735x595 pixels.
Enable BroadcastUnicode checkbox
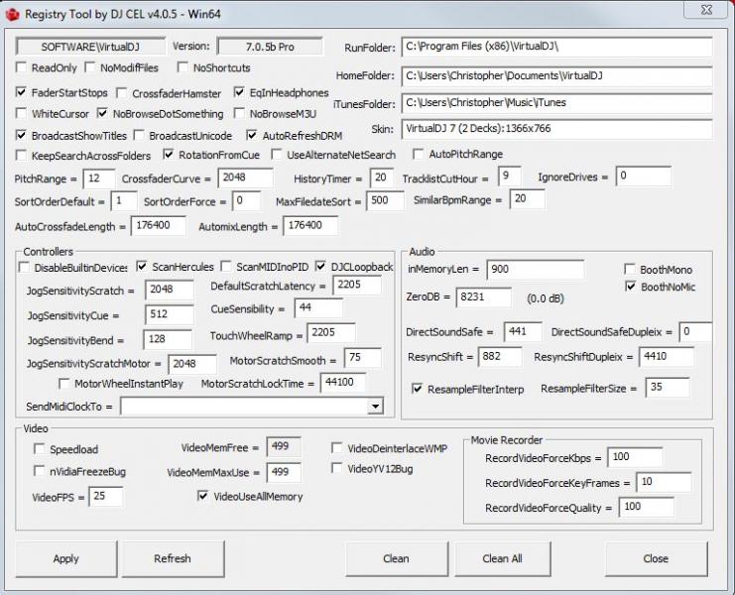click(x=139, y=135)
